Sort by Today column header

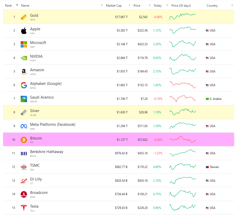[157, 6]
